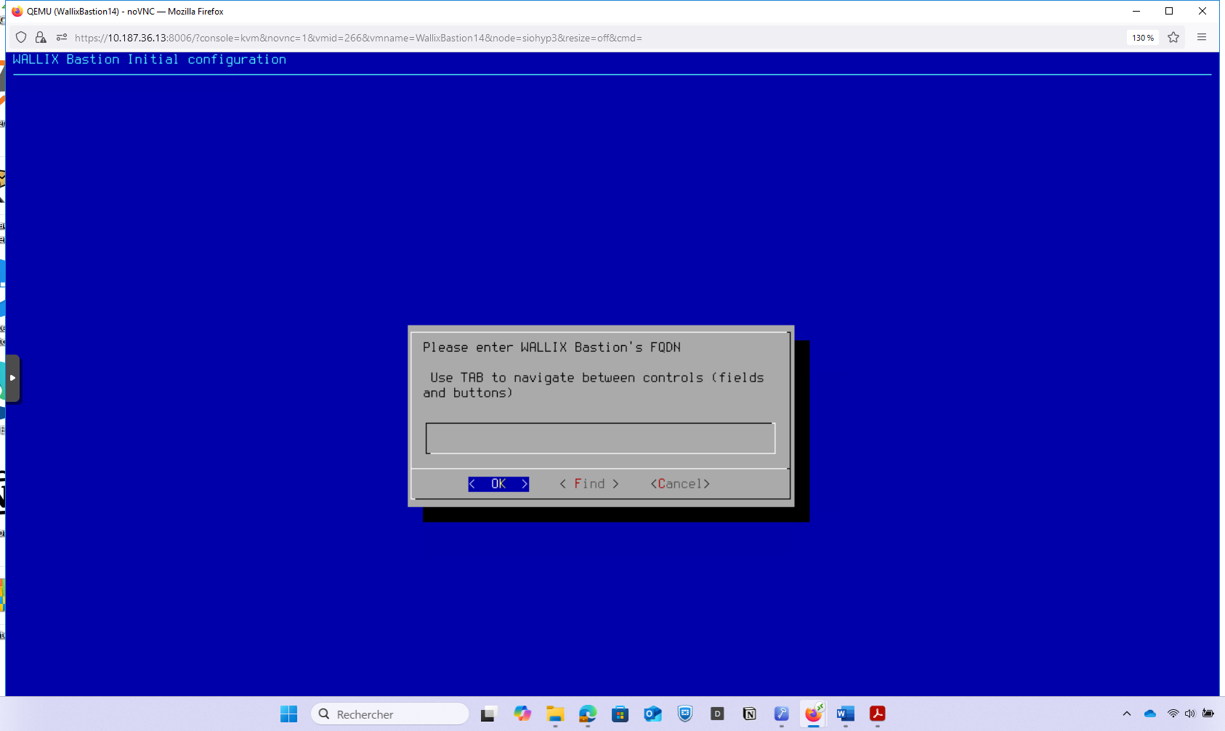1225x731 pixels.
Task: Open the site permissions icon in address bar
Action: [x=62, y=38]
